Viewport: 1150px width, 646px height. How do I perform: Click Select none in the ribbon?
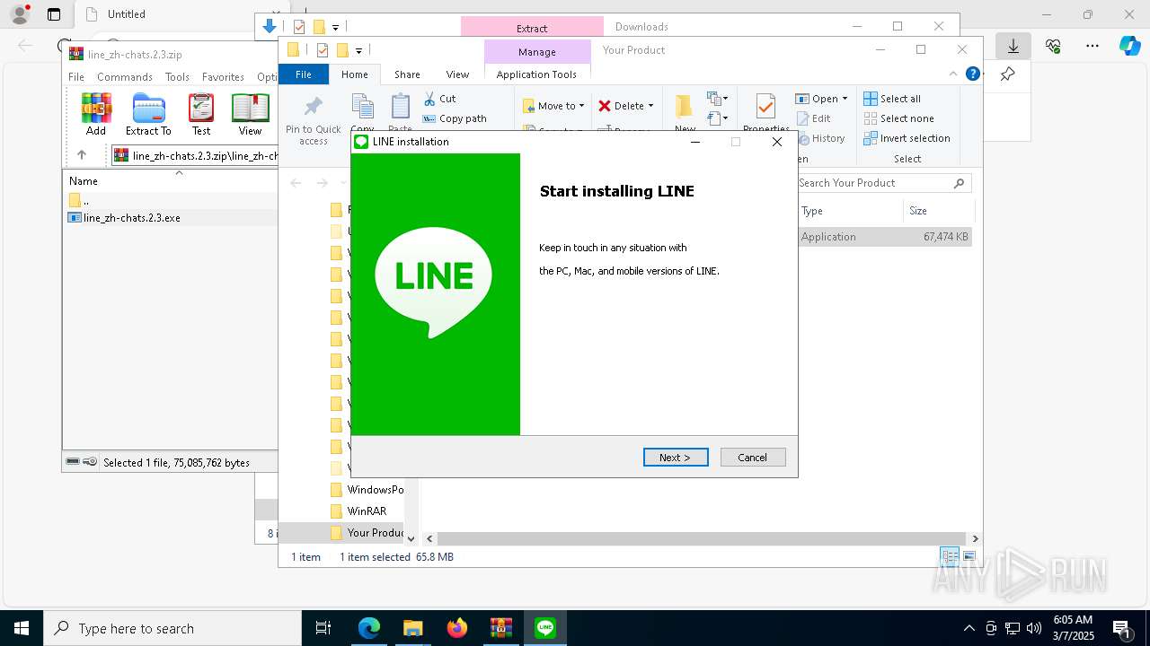[x=899, y=118]
